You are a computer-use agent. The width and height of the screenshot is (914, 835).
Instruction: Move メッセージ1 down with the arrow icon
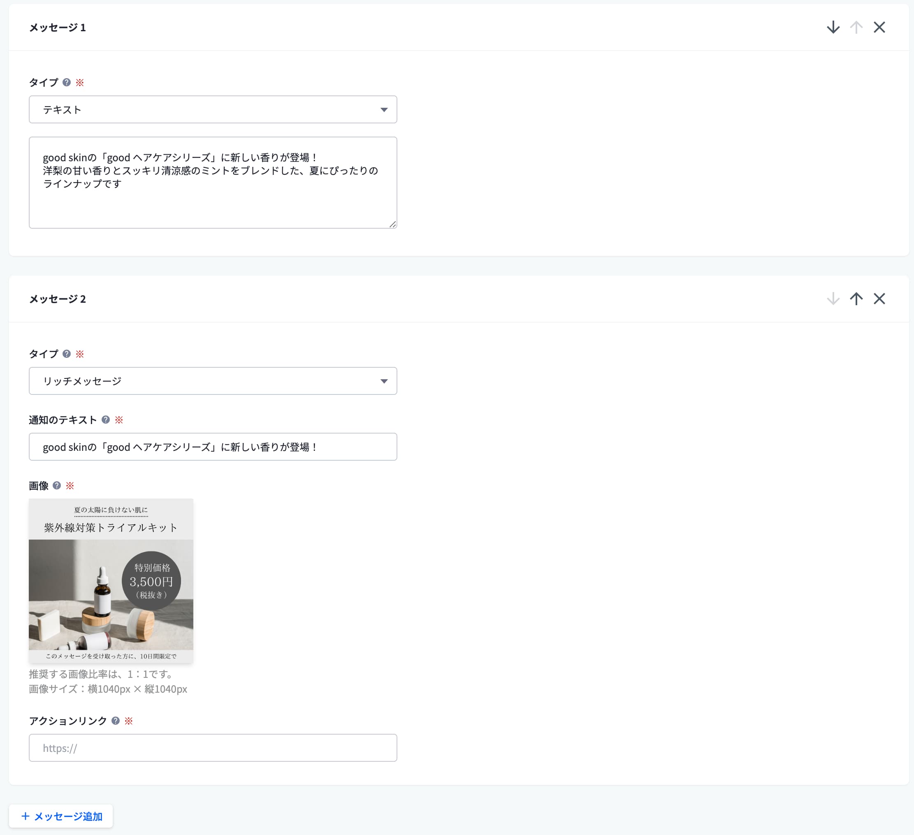coord(833,27)
